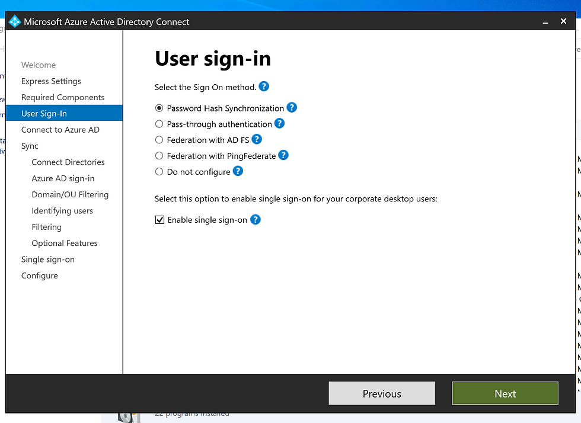Open help for Password Hash Synchronization

pos(292,107)
